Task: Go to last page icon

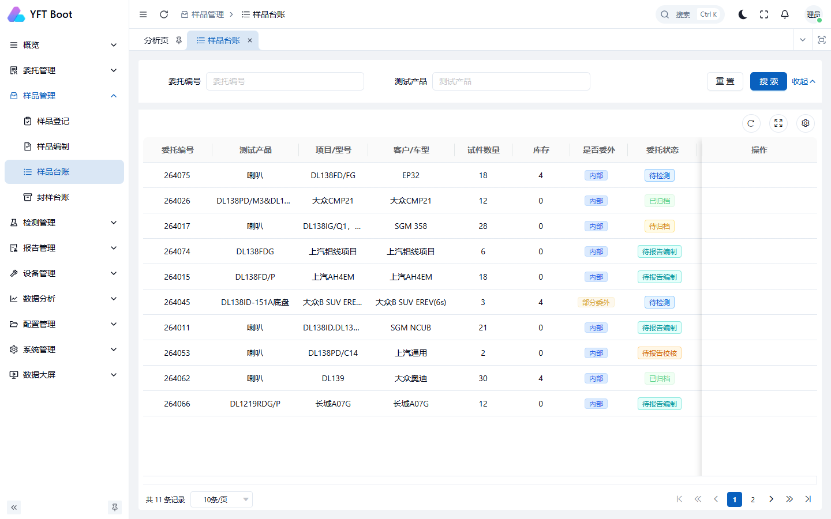Action: click(808, 499)
